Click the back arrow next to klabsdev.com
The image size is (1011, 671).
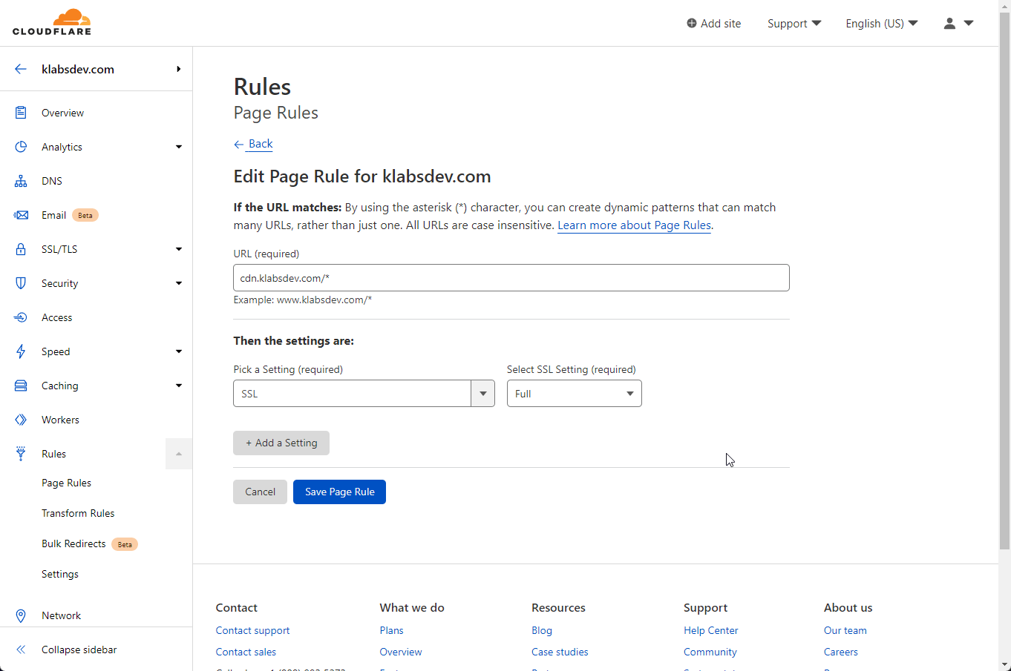point(20,68)
